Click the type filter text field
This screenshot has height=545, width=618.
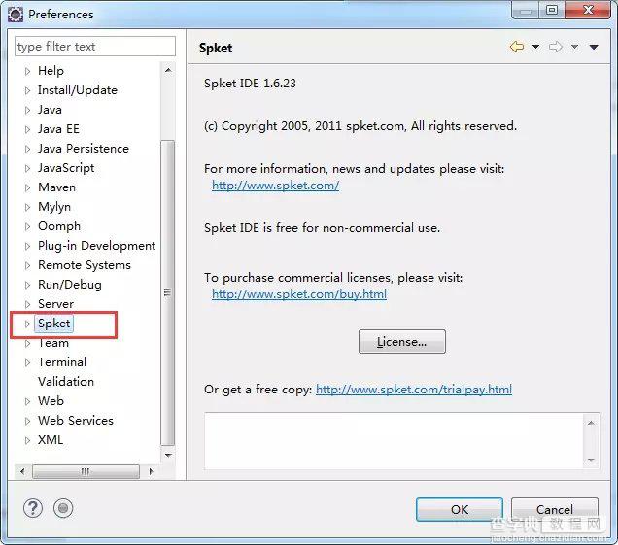95,47
